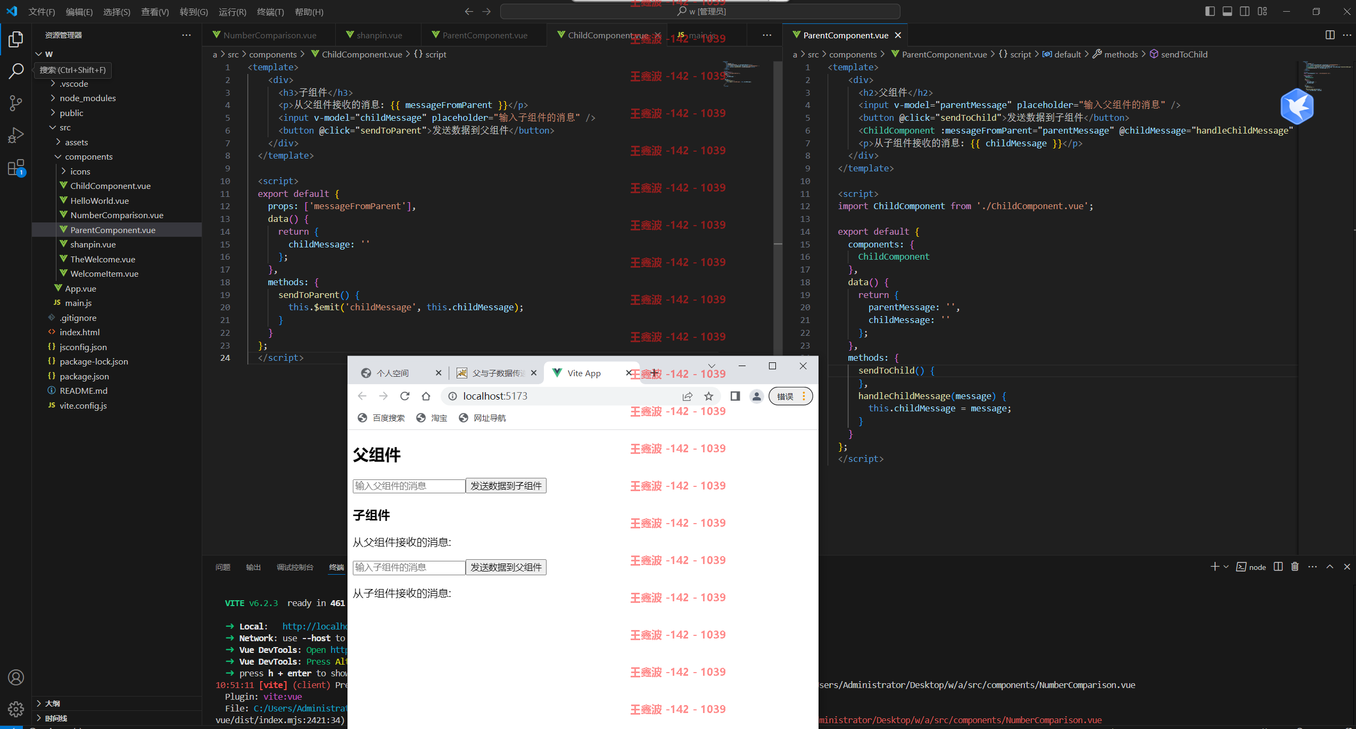The image size is (1356, 729).
Task: Add a new terminal with plus icon
Action: pyautogui.click(x=1214, y=567)
